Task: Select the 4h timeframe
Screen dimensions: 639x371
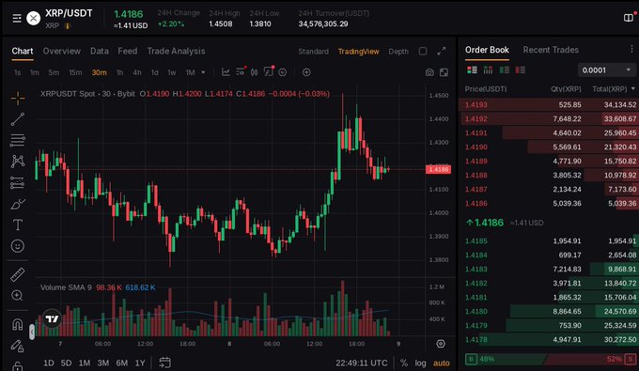Action: tap(137, 72)
